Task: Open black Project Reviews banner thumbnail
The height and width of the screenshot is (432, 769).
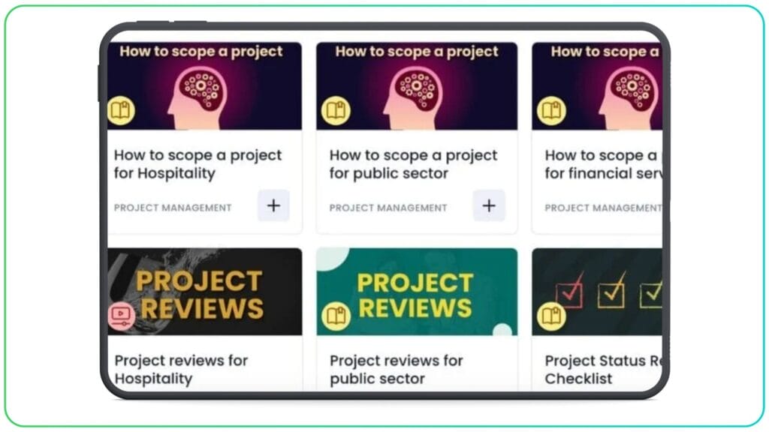Action: [204, 292]
